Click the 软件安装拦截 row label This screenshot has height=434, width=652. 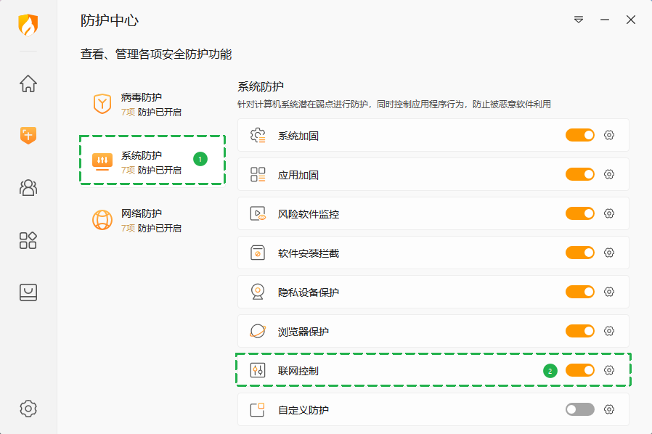coord(309,253)
